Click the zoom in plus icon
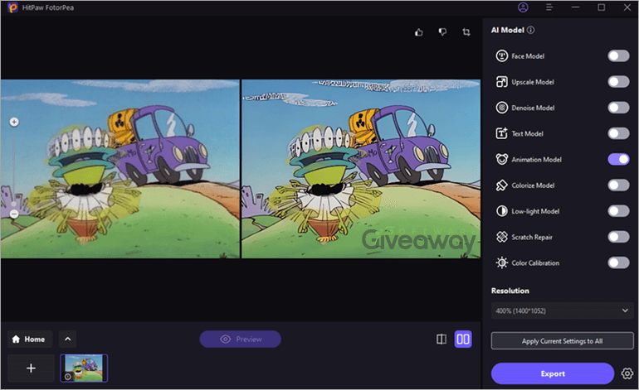The height and width of the screenshot is (390, 639). [14, 122]
